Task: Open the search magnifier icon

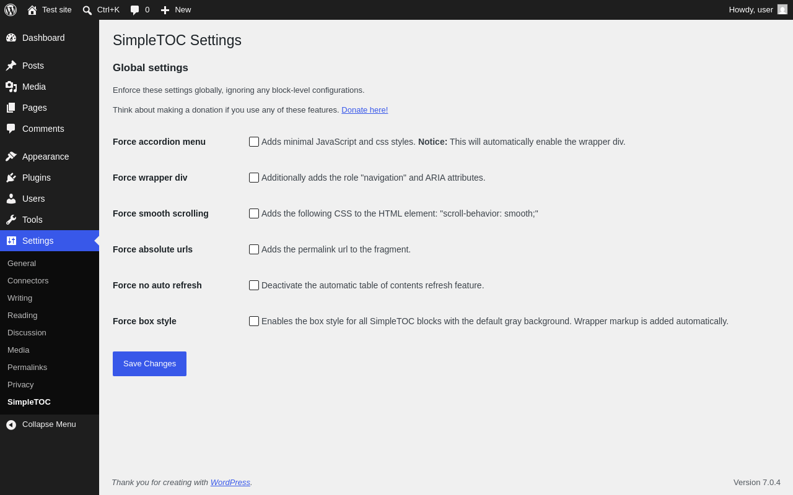Action: point(87,10)
